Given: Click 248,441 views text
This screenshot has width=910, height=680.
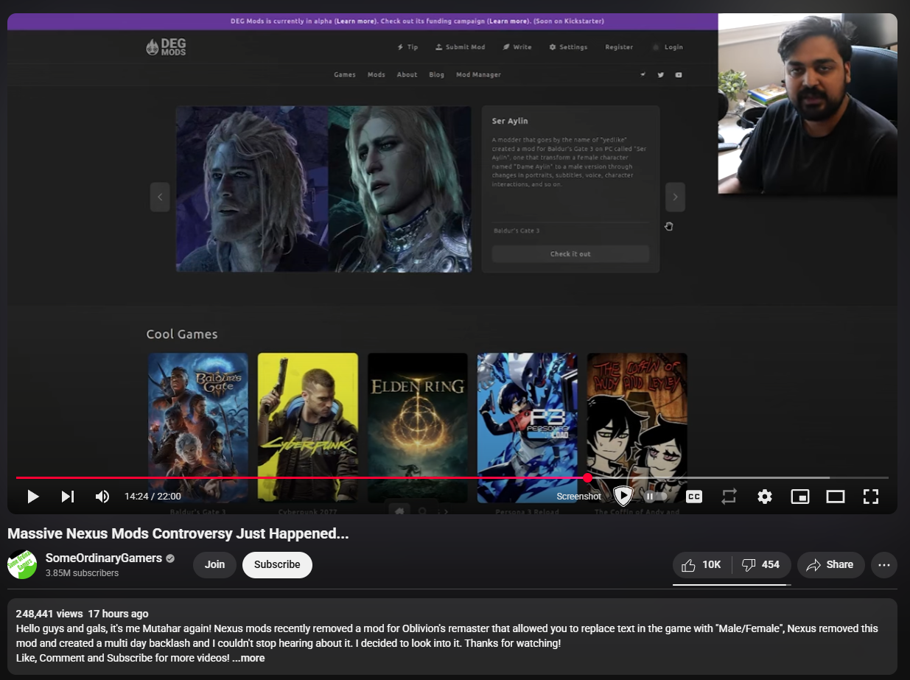Looking at the screenshot, I should 49,614.
